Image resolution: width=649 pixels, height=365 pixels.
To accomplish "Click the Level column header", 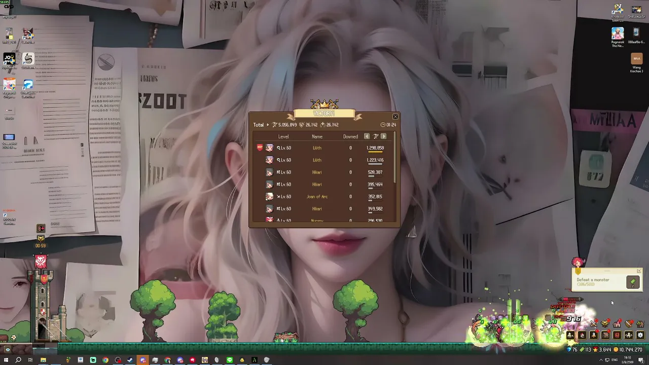I will click(x=283, y=136).
